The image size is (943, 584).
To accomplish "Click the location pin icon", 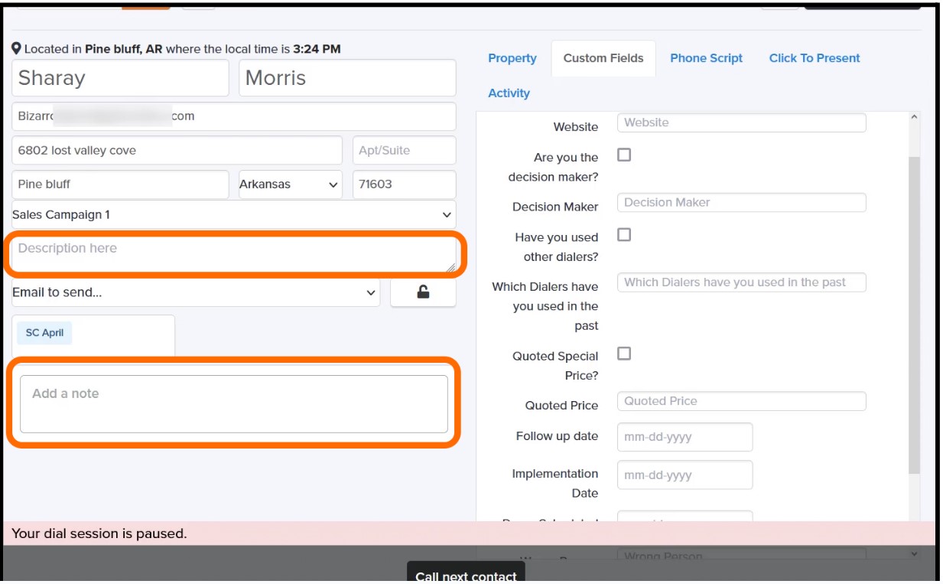I will coord(17,48).
